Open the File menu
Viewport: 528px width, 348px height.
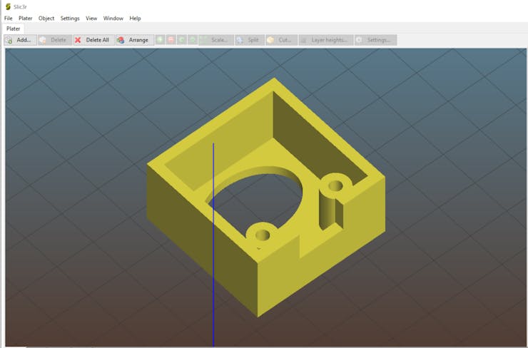coord(9,18)
